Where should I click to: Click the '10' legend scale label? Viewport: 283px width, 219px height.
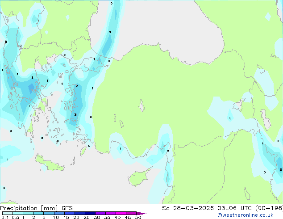pyautogui.click(x=56, y=217)
